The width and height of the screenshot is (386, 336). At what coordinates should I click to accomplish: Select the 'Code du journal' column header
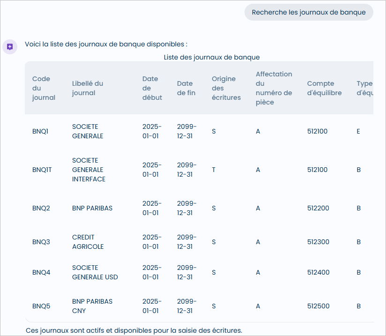point(45,88)
